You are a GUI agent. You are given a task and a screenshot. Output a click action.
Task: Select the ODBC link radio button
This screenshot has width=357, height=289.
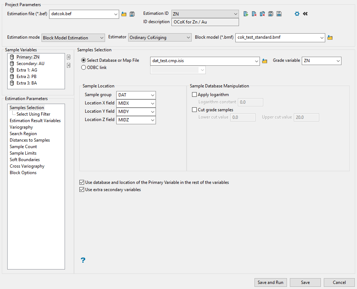[84, 67]
